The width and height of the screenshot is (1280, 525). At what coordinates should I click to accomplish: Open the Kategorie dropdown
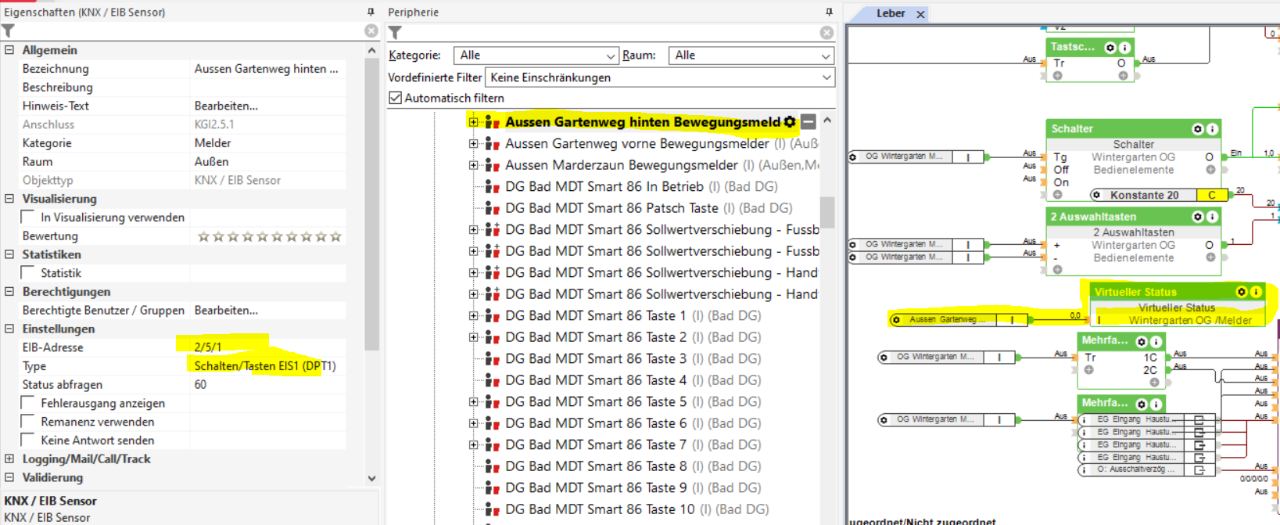(x=536, y=56)
